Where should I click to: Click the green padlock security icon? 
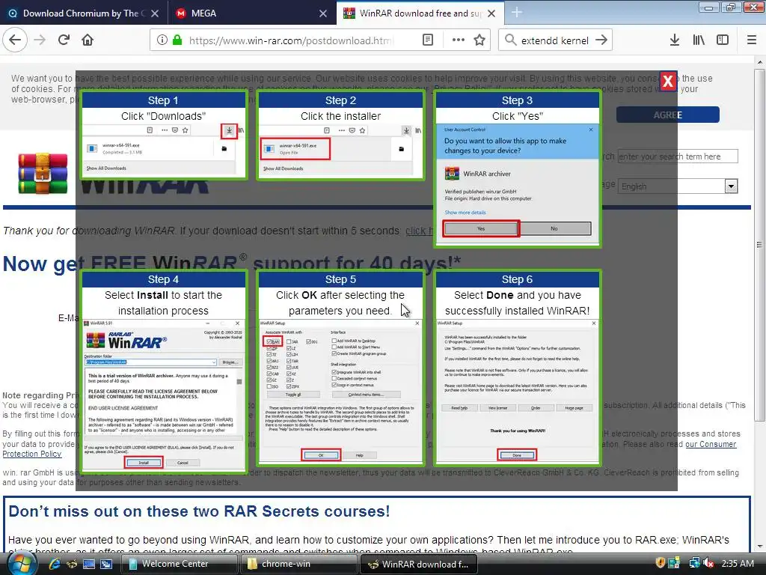coord(177,40)
